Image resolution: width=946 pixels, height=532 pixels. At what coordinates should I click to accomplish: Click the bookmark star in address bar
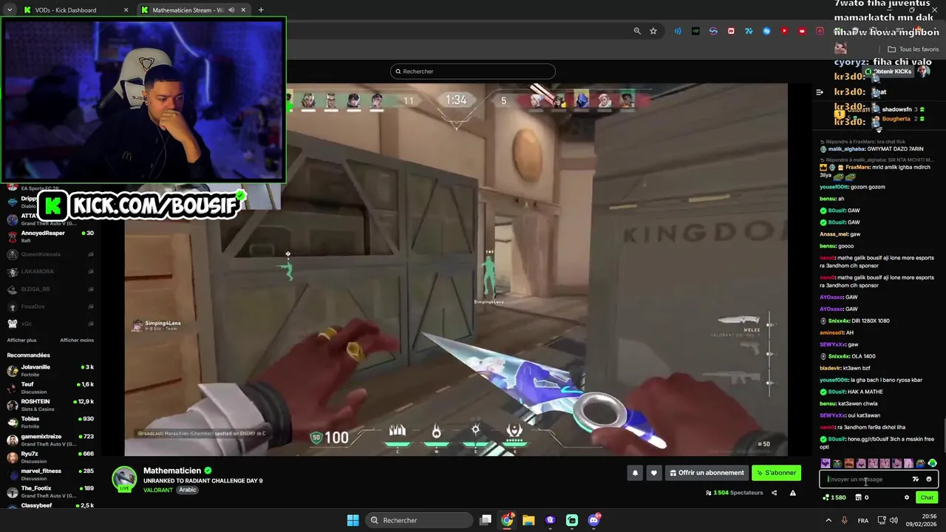[653, 31]
